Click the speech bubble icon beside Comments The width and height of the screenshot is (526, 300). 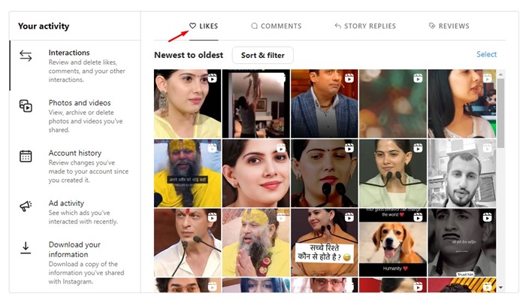254,26
